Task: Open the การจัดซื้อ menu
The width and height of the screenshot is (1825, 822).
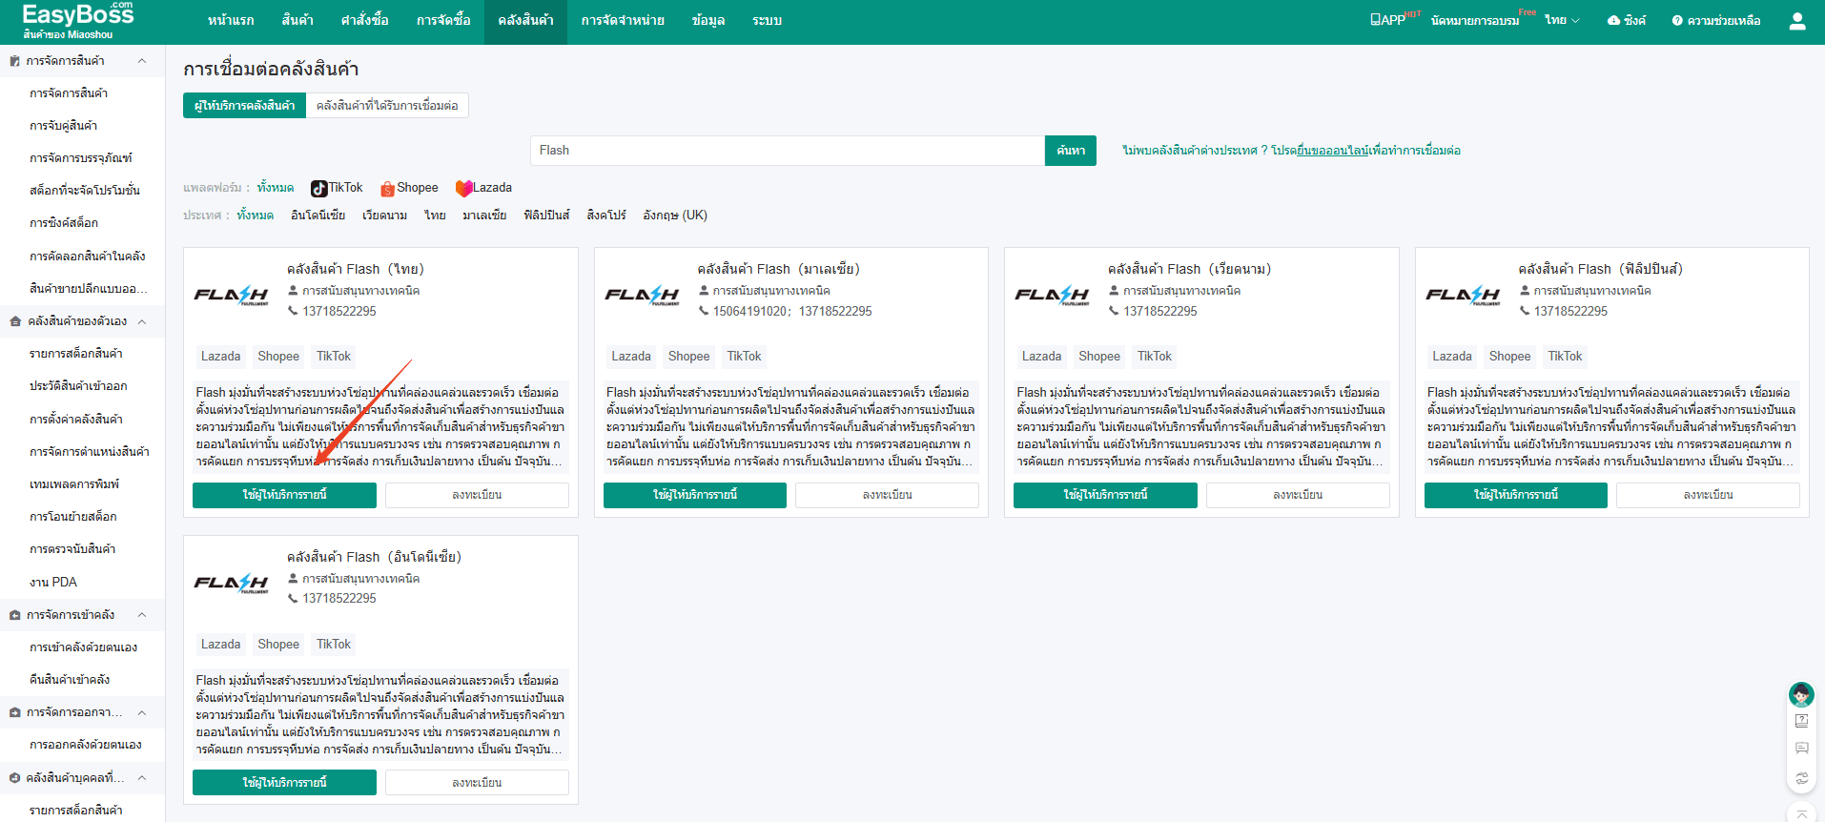Action: pos(443,20)
